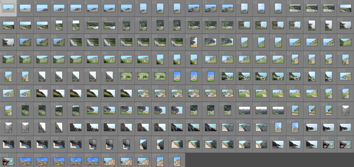
Task: Choose cove photo thumbnail number 114
Action: point(143,93)
